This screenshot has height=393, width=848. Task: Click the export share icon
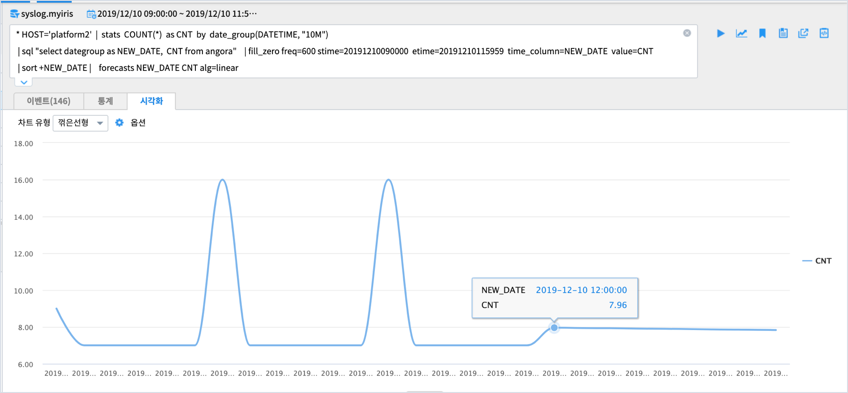803,33
